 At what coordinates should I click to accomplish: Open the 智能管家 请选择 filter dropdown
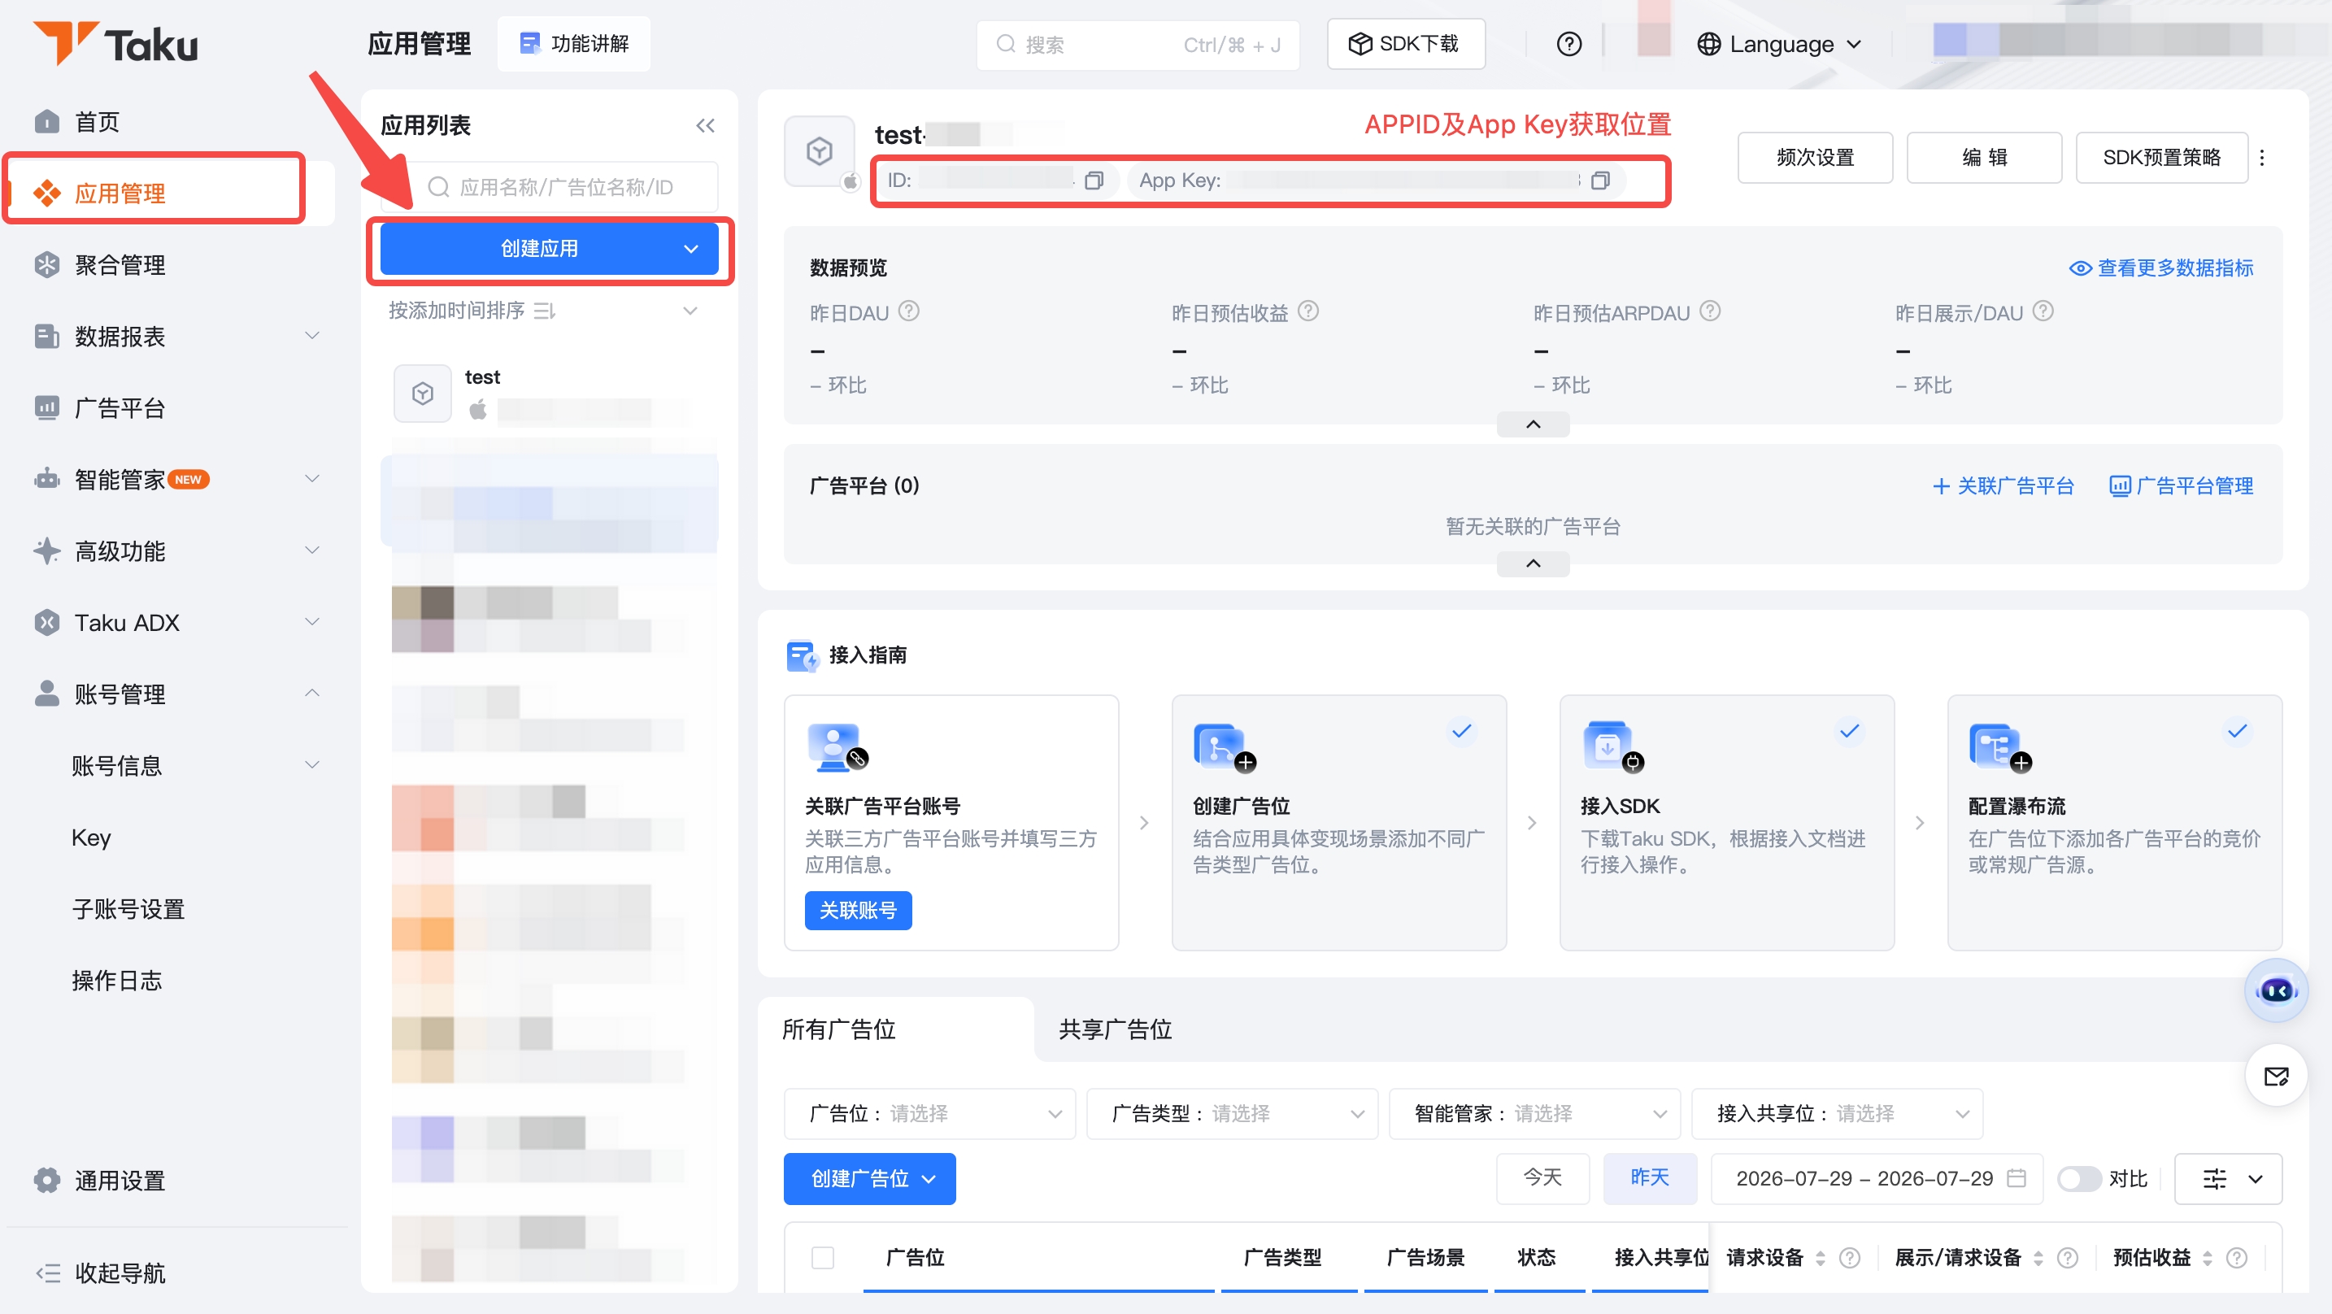coord(1534,1114)
